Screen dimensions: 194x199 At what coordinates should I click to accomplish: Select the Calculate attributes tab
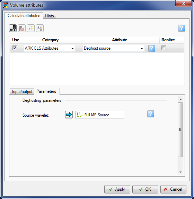tap(24, 16)
